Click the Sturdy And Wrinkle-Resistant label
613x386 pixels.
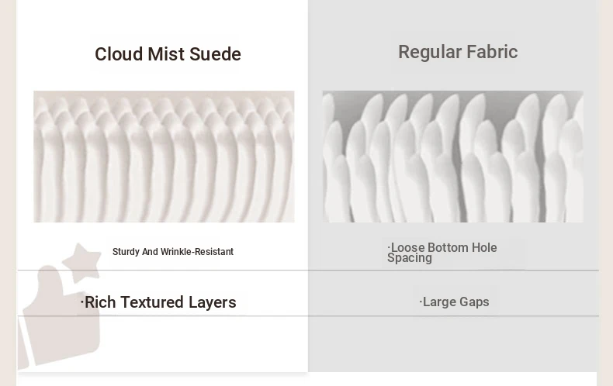click(x=173, y=252)
